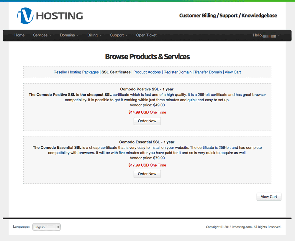This screenshot has height=241, width=295.
Task: Click the Vendor price: $79.99 text
Action: pyautogui.click(x=147, y=158)
